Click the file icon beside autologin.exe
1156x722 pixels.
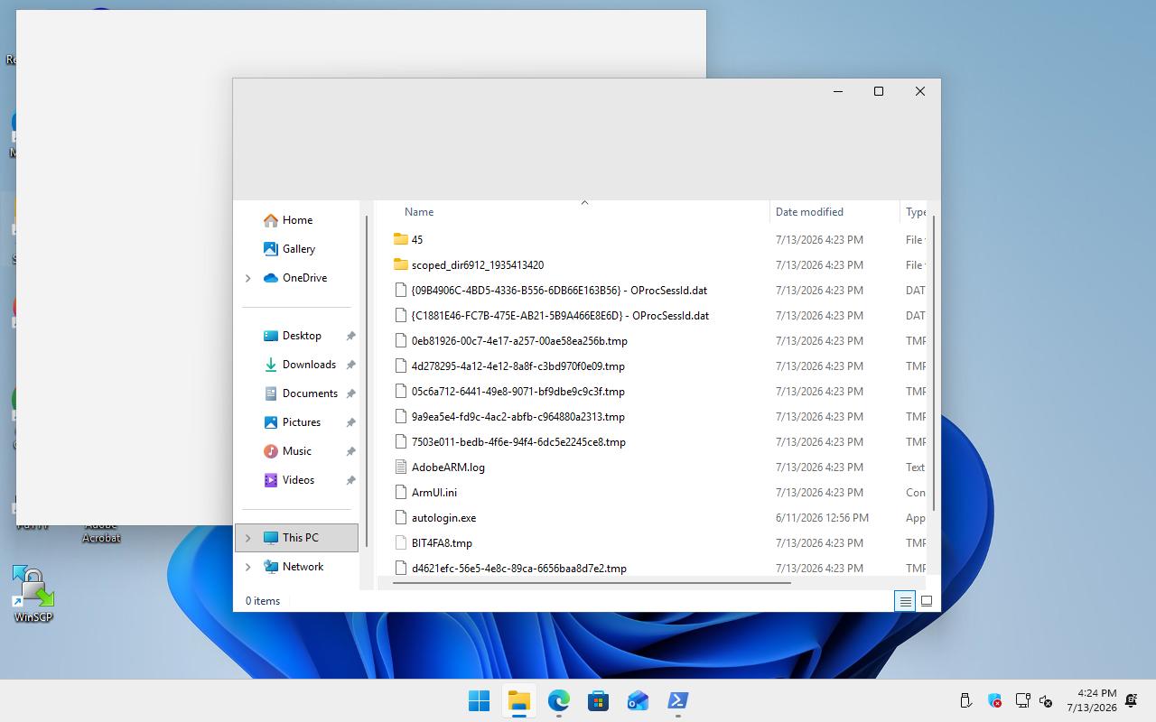pyautogui.click(x=402, y=517)
